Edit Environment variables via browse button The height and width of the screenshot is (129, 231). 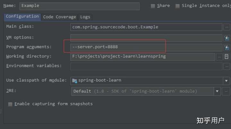tap(227, 66)
